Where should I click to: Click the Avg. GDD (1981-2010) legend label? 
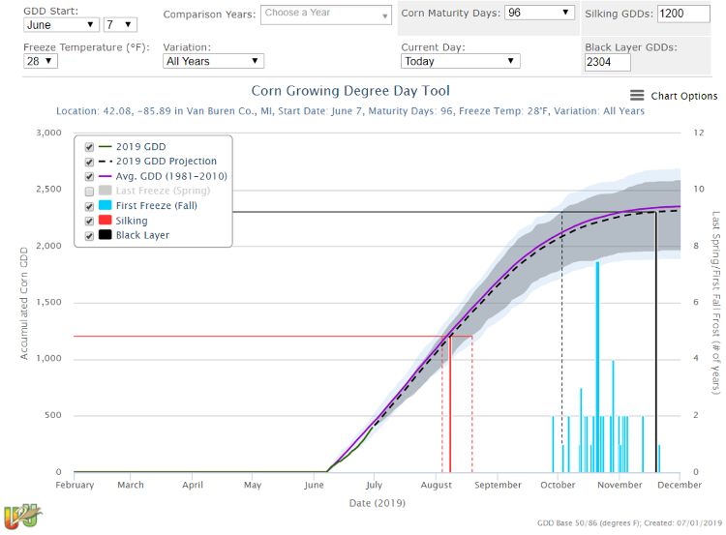point(171,176)
